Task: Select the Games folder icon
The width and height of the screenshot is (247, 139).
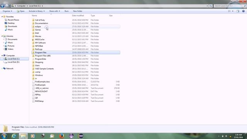Action: [33, 30]
